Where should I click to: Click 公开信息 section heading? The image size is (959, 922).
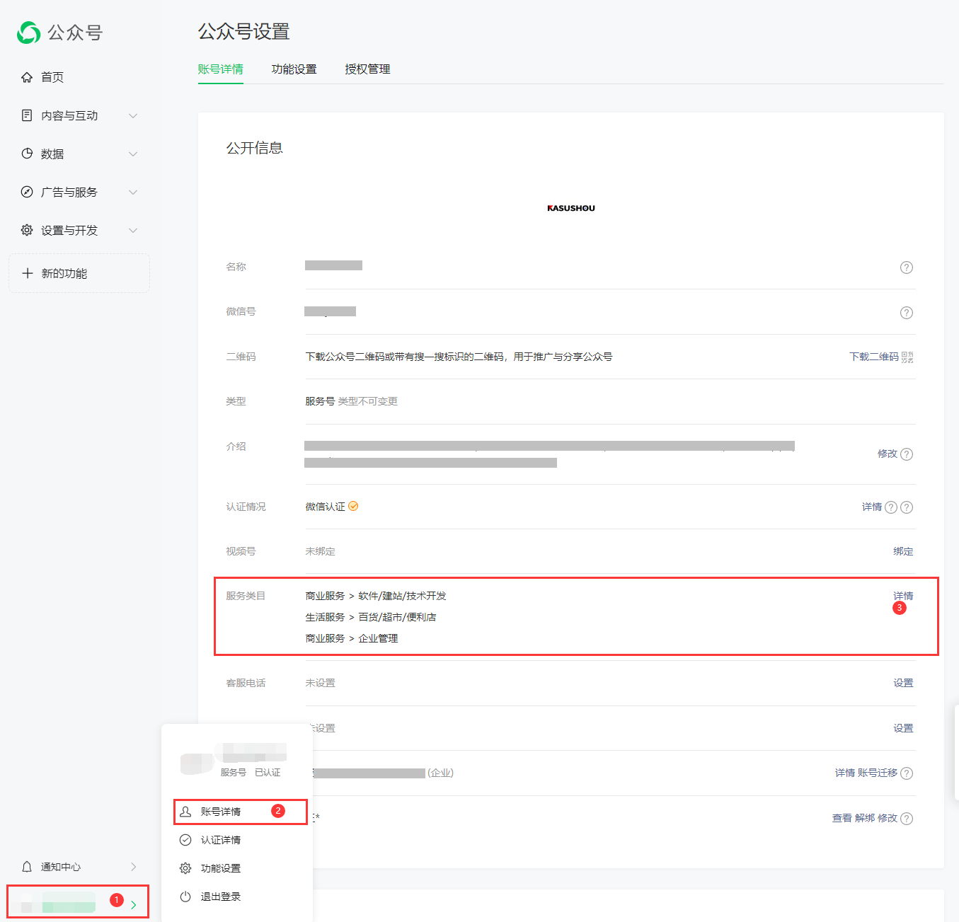coord(255,148)
